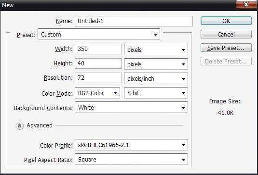Viewport: 258px width, 175px height.
Task: Open the Height units dropdown
Action: tap(156, 64)
